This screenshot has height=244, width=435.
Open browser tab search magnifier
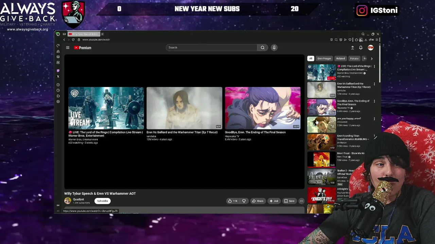click(x=363, y=34)
